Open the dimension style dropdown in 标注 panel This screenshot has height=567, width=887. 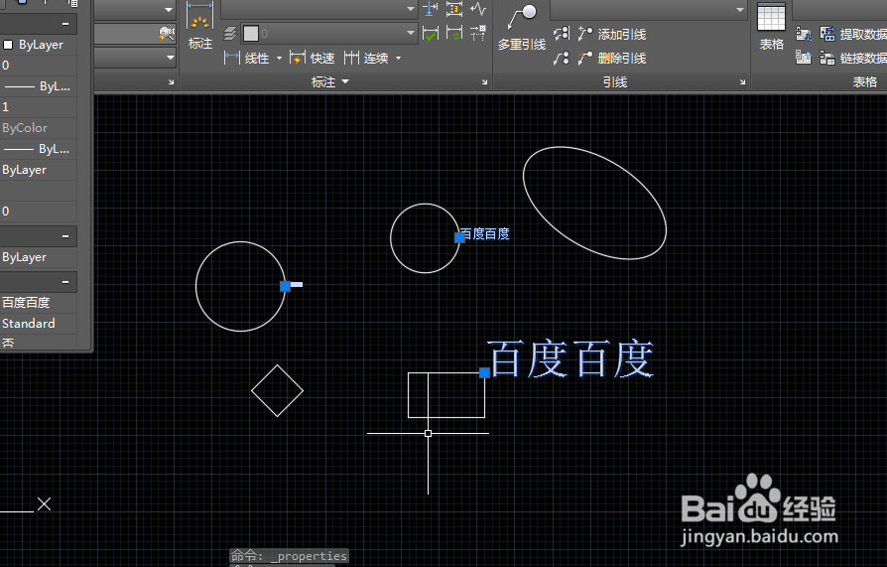(x=411, y=9)
